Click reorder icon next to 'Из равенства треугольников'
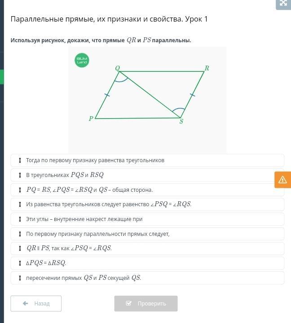Viewport: 291px width, 323px height. [x=20, y=204]
